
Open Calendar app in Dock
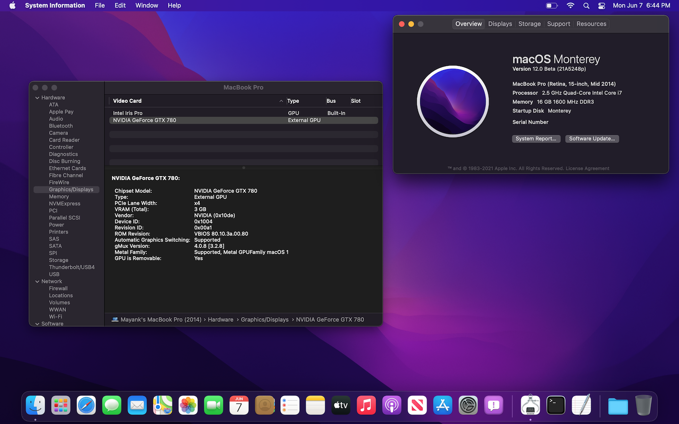click(239, 405)
